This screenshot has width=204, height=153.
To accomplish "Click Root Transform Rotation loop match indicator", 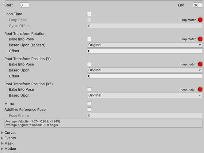I will [x=200, y=39].
